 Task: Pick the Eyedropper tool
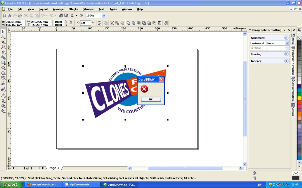[3, 95]
